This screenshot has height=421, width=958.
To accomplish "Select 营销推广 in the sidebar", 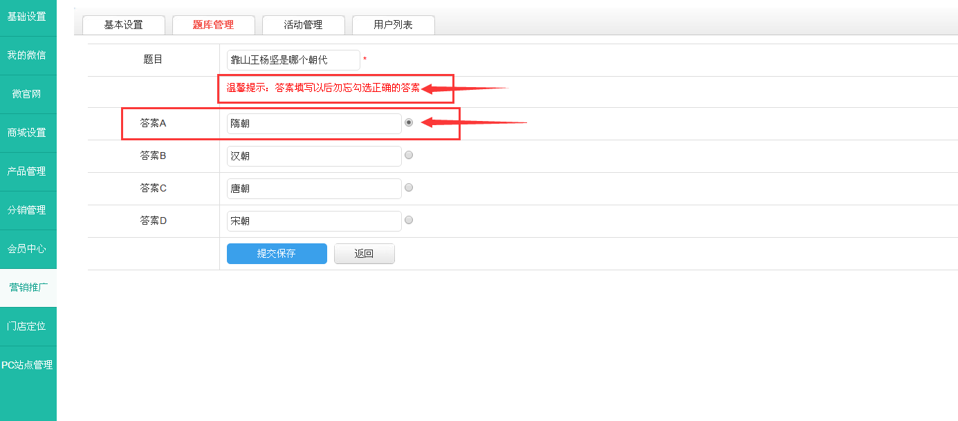I will [x=28, y=288].
